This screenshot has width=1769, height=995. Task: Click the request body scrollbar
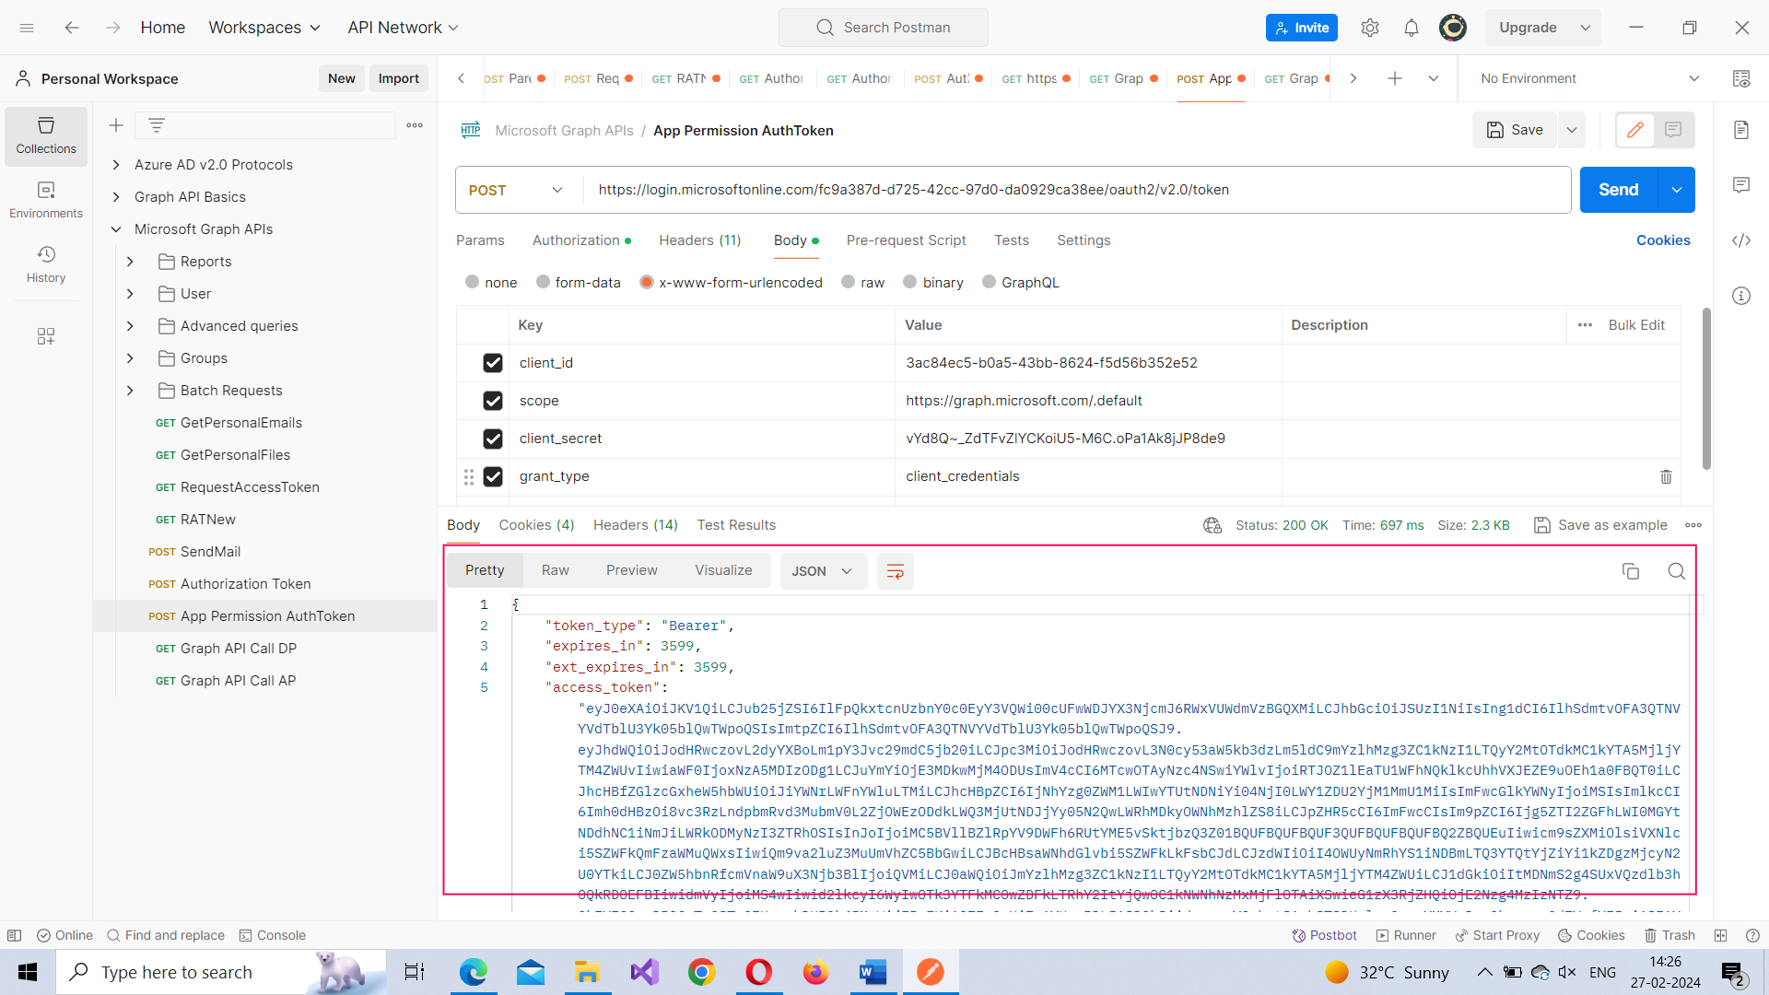coord(1706,387)
